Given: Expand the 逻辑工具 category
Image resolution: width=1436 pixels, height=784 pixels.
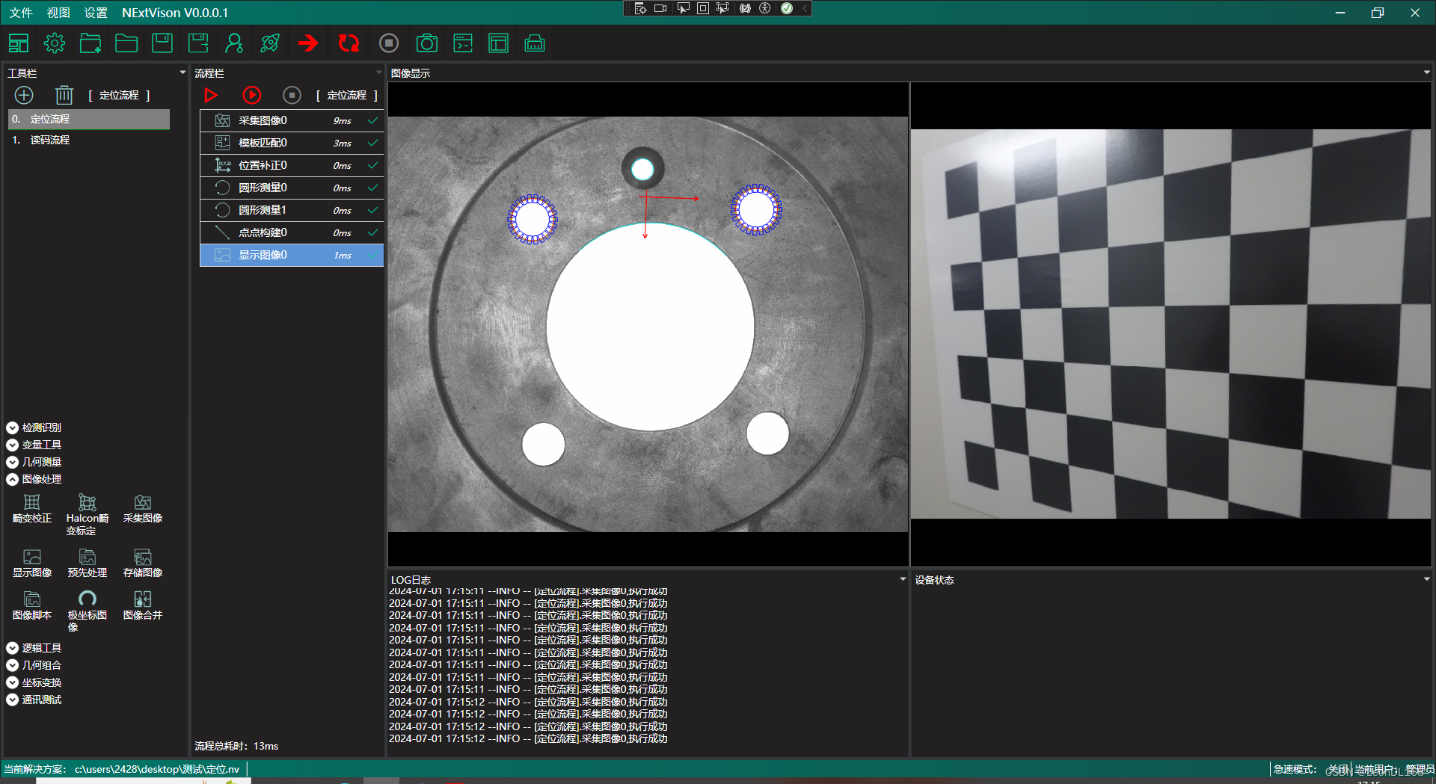Looking at the screenshot, I should [12, 648].
